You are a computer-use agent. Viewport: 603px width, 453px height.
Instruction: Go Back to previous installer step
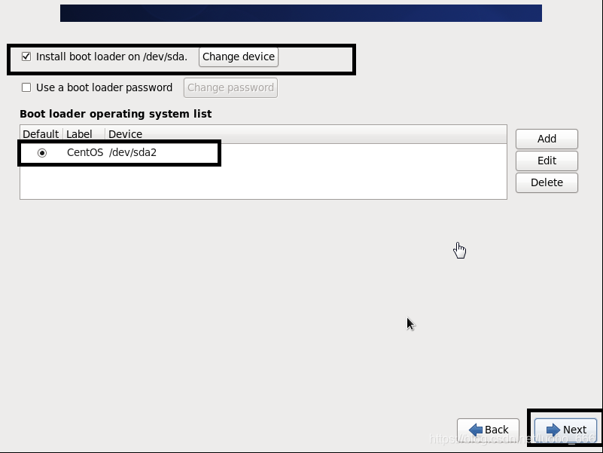[x=488, y=430]
